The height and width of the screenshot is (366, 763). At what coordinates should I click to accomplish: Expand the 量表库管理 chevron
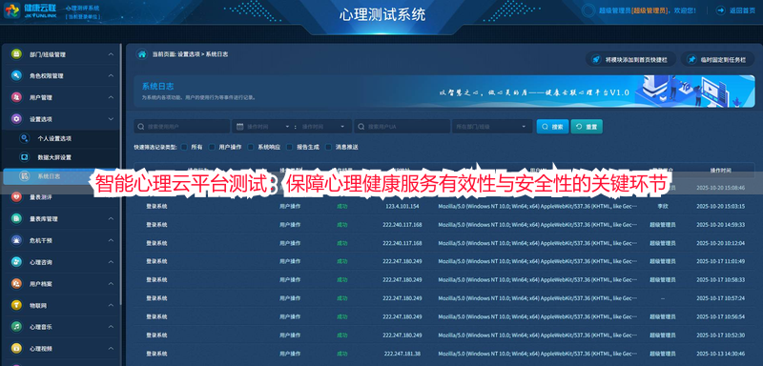(x=111, y=218)
